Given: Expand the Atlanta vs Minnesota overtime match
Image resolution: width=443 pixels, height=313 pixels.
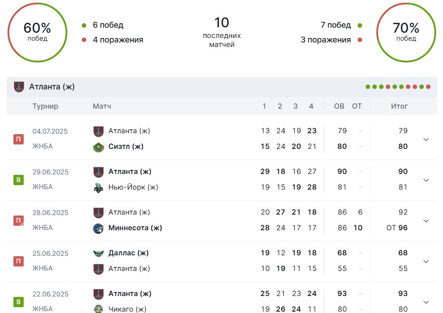Looking at the screenshot, I should pos(426,220).
